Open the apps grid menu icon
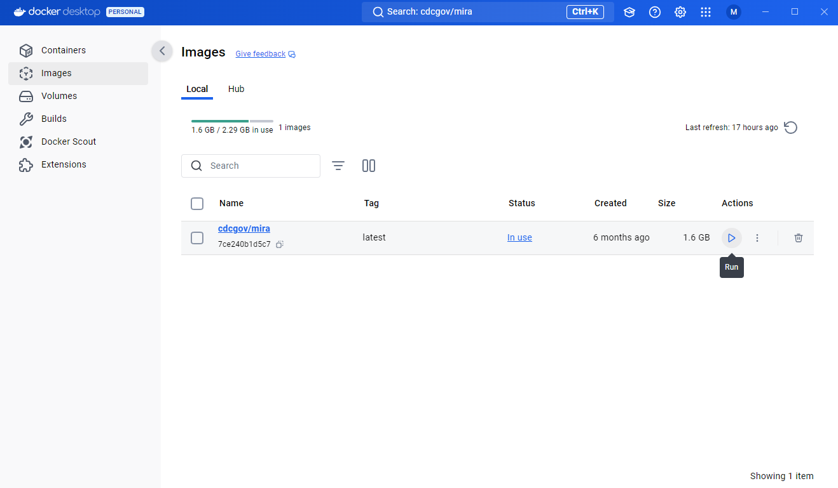The image size is (838, 488). (x=706, y=12)
